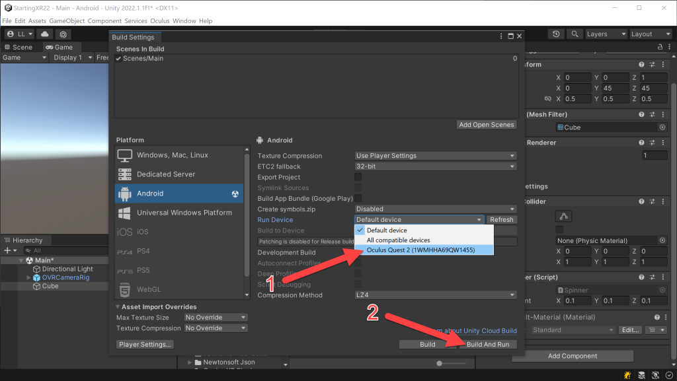
Task: Toggle the Symlink Sources checkbox
Action: click(358, 188)
